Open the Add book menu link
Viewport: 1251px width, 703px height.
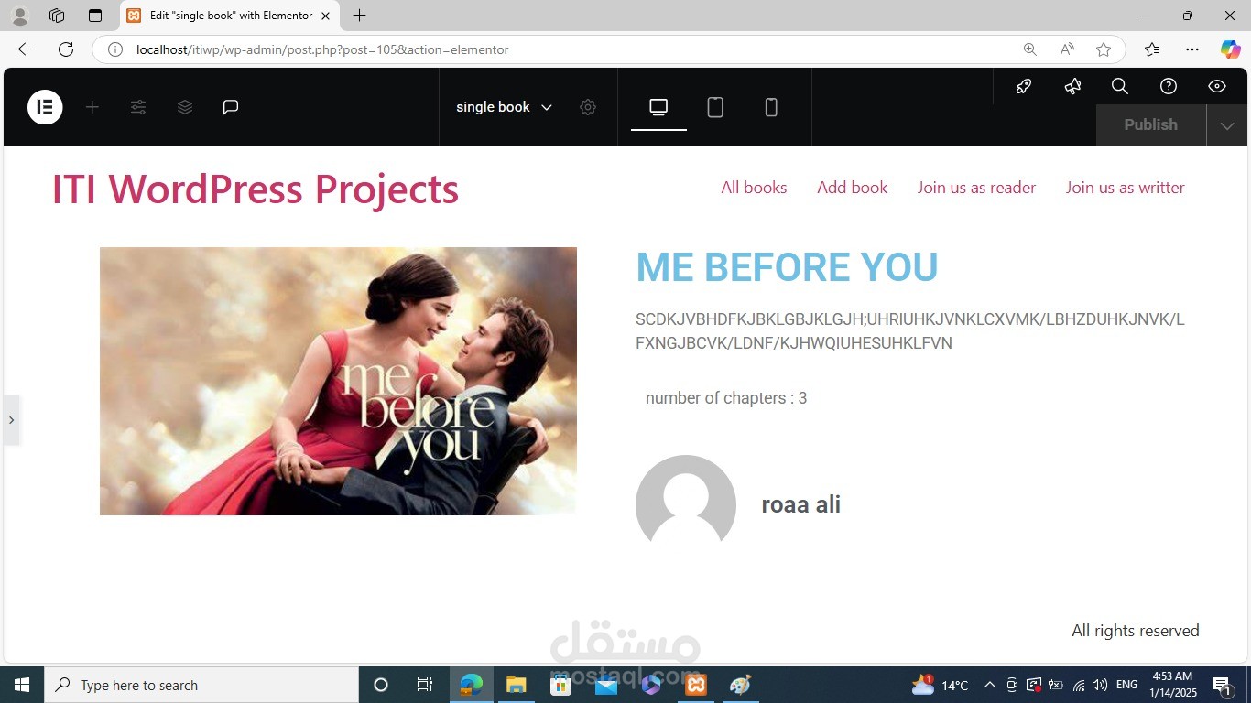(853, 188)
